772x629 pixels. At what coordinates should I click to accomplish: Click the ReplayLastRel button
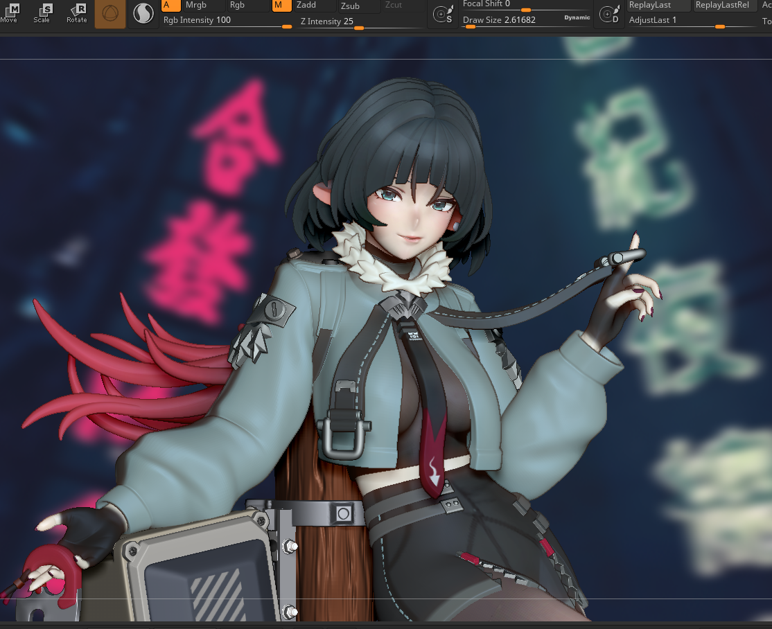[x=724, y=6]
